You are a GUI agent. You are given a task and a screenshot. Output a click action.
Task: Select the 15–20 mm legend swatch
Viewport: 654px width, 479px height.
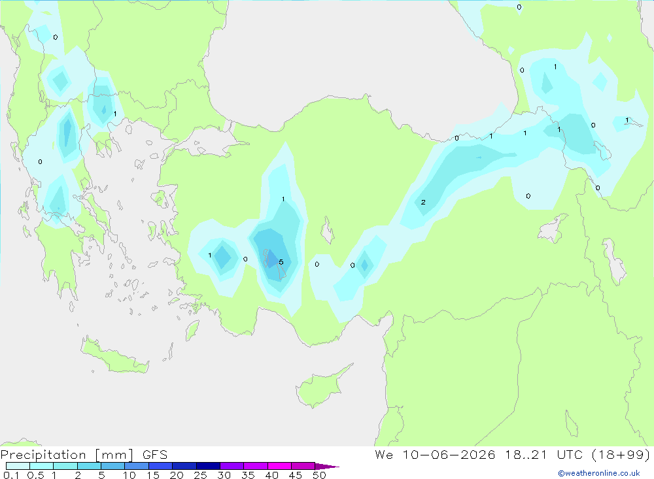pyautogui.click(x=160, y=466)
